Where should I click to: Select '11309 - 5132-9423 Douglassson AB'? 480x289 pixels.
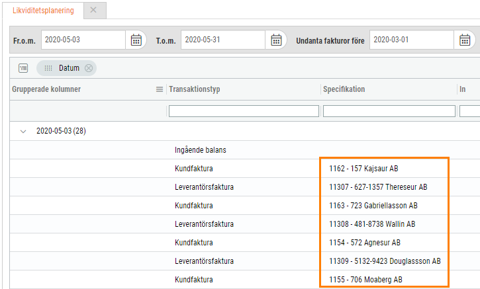tap(385, 261)
